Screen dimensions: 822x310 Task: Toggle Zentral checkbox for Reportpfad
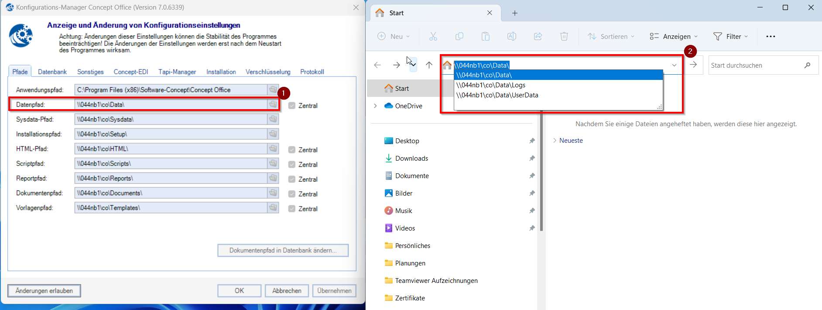(x=292, y=179)
